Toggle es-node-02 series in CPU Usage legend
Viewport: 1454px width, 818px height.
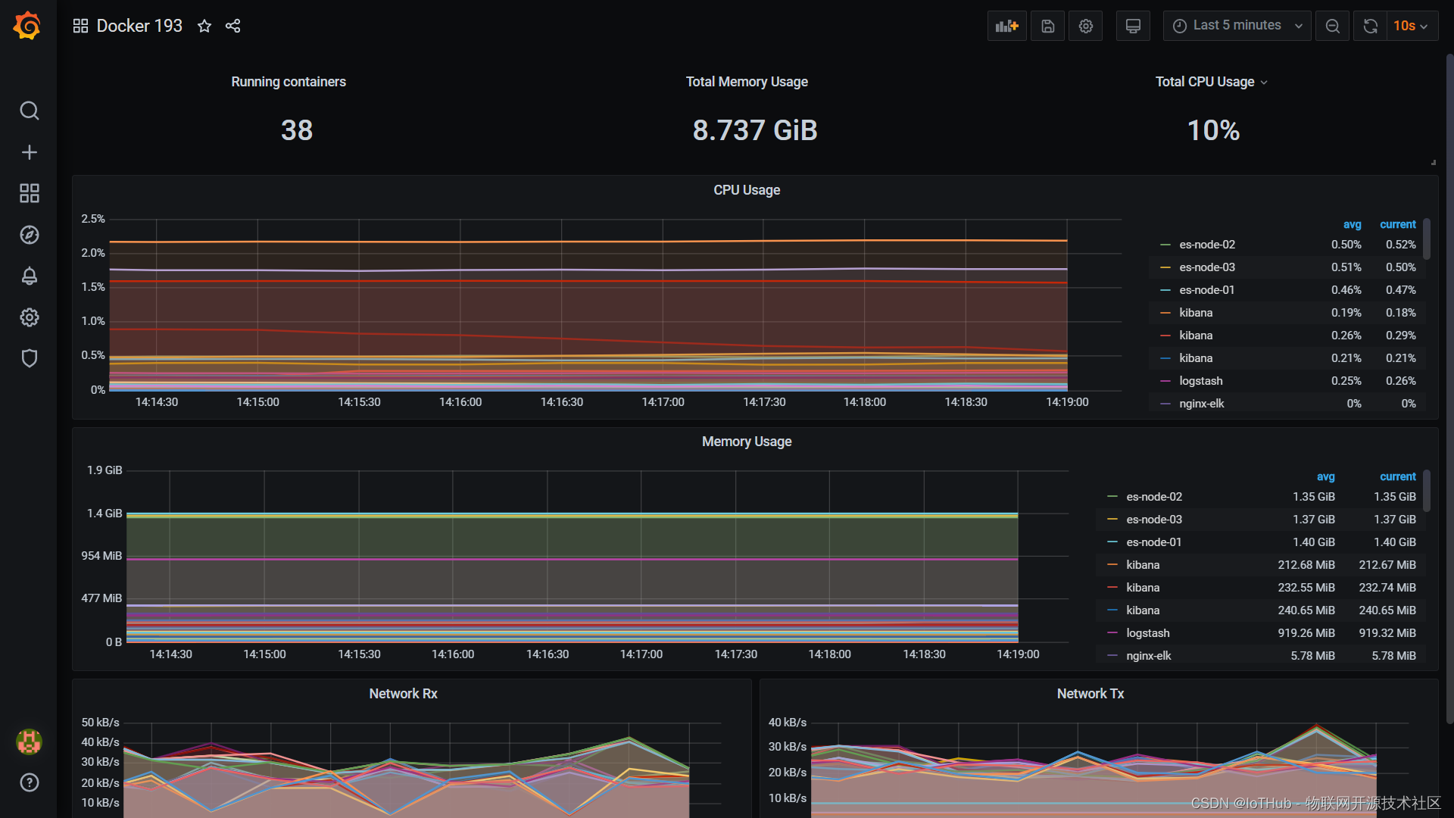[1207, 245]
